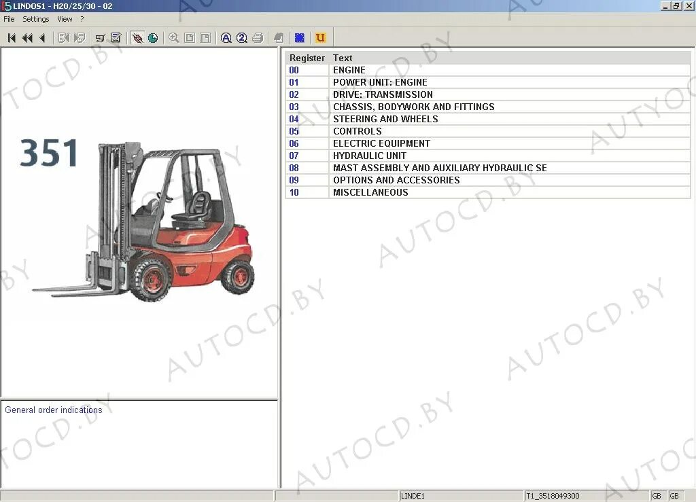Select CHASSIS, BODYWORK AND FITTINGS row
This screenshot has height=502, width=696.
tap(488, 107)
